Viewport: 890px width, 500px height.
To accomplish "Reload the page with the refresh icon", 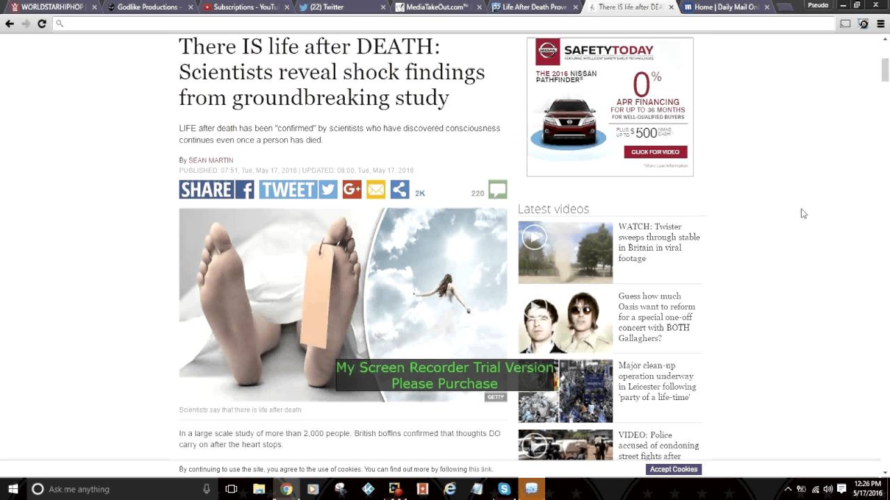I will (42, 24).
